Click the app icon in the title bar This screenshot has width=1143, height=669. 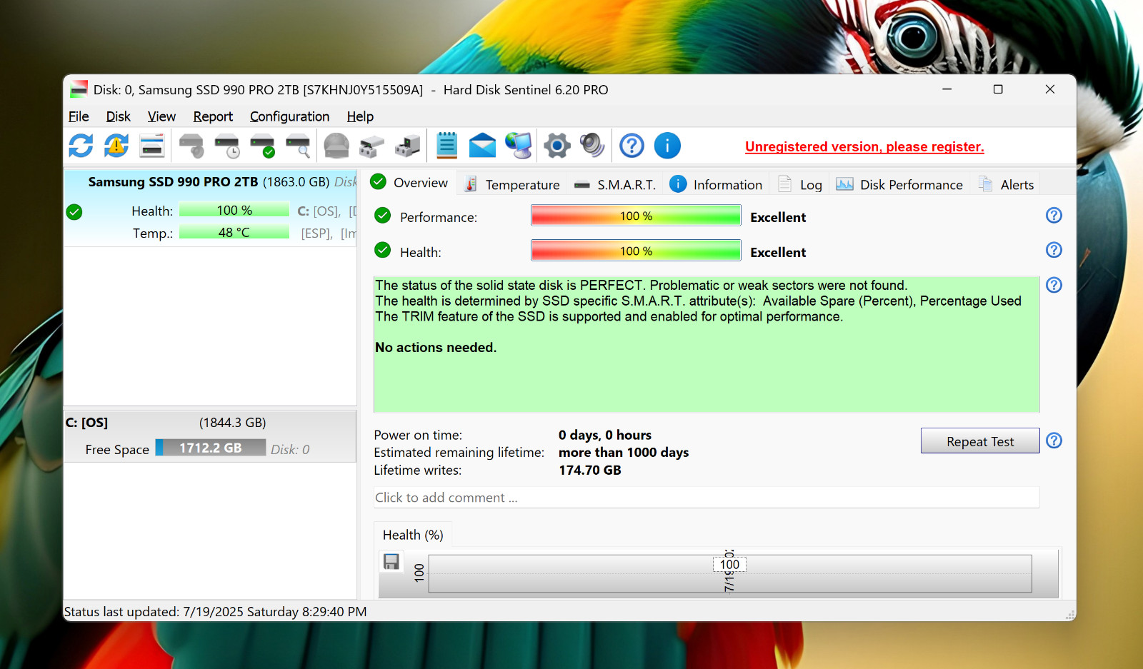coord(79,90)
